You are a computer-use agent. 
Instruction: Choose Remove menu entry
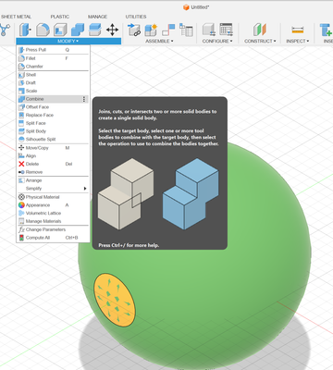pos(53,172)
